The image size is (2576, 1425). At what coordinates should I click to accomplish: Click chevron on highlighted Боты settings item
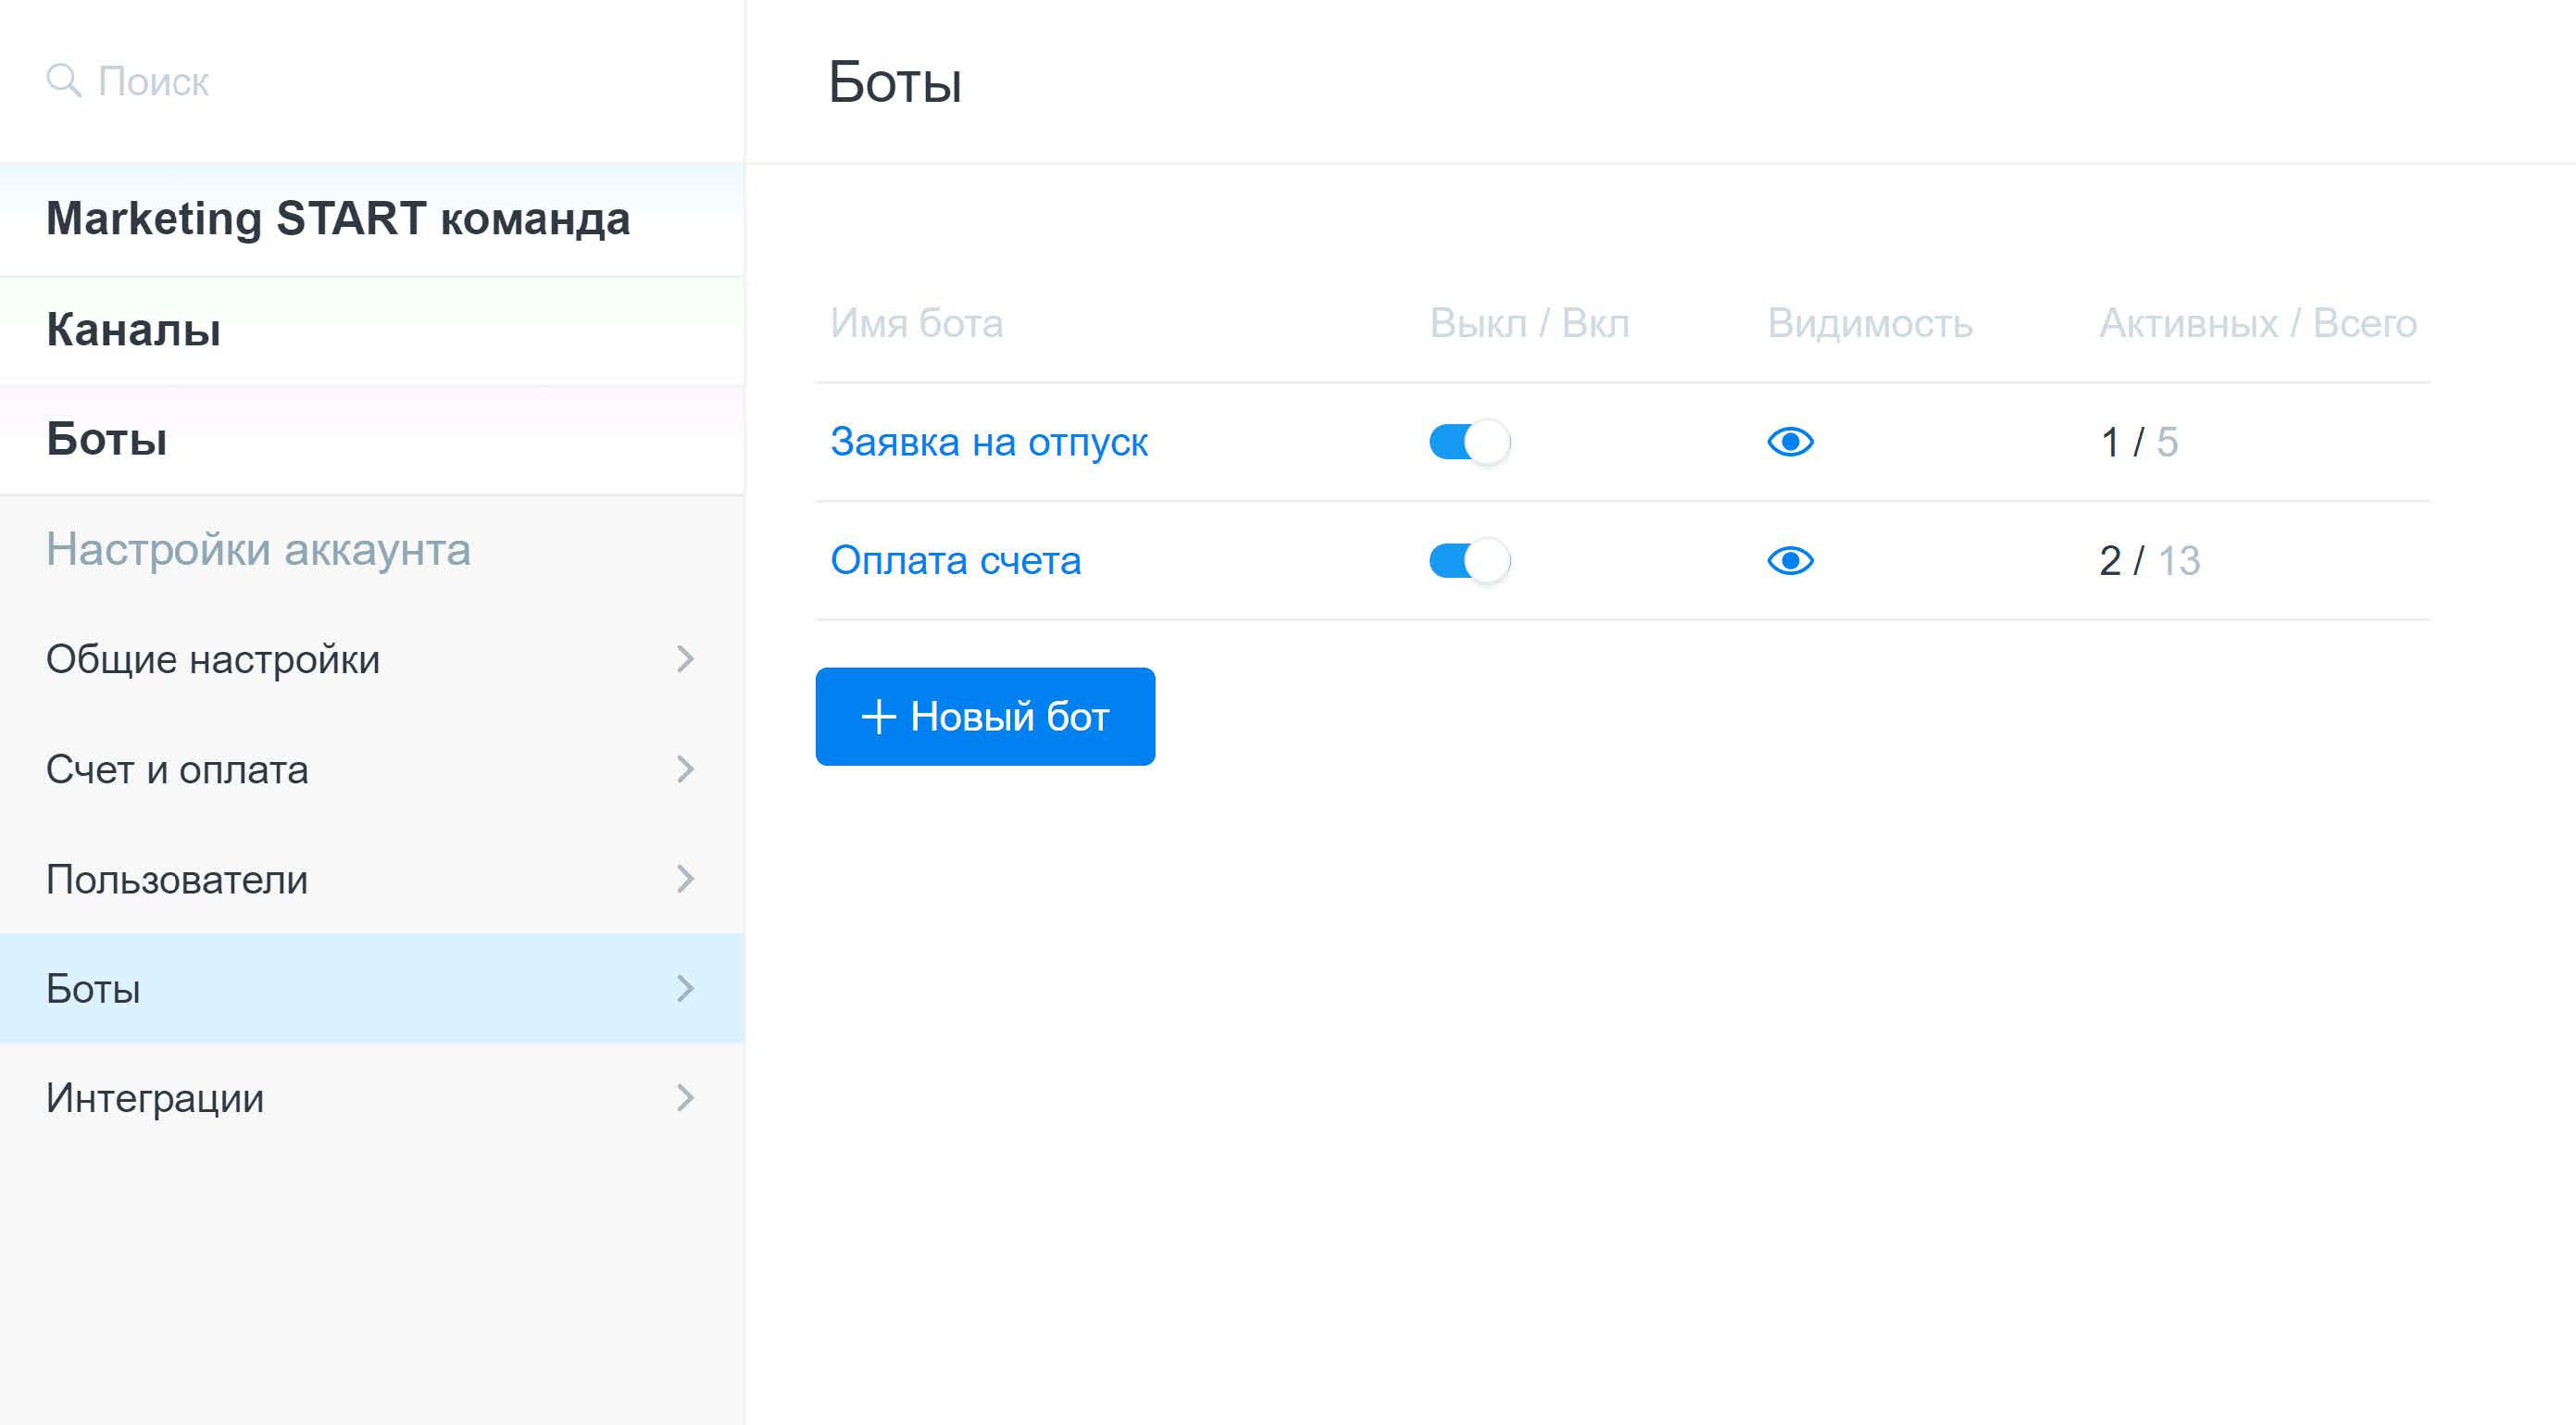point(685,988)
